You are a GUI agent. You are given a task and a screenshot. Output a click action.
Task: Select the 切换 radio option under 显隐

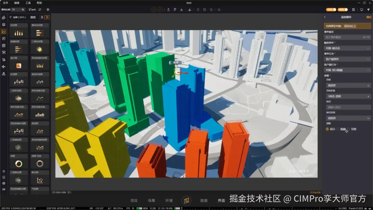(349, 128)
